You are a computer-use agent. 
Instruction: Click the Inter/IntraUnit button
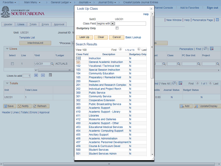[35, 43]
